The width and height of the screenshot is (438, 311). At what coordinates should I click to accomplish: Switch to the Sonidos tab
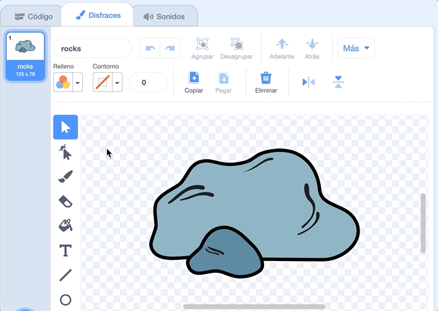pos(165,17)
